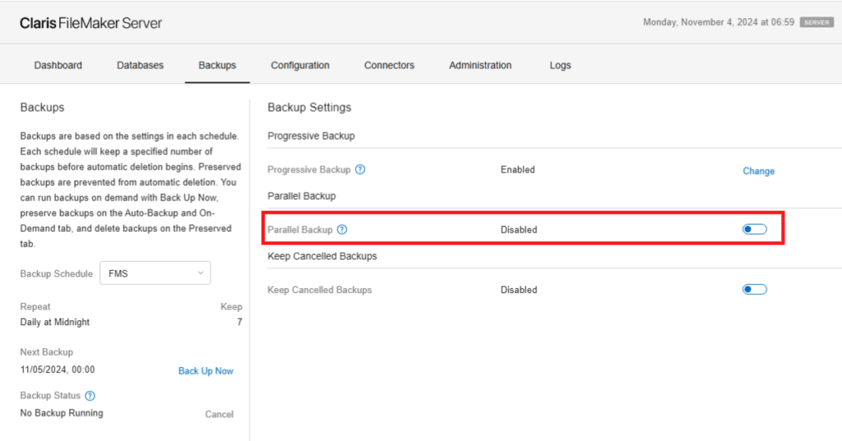Click the Backups panel heading
Viewport: 842px width, 441px height.
[42, 108]
